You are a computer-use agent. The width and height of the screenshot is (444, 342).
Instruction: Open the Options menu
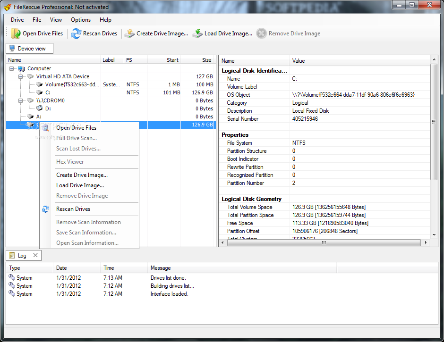(81, 20)
